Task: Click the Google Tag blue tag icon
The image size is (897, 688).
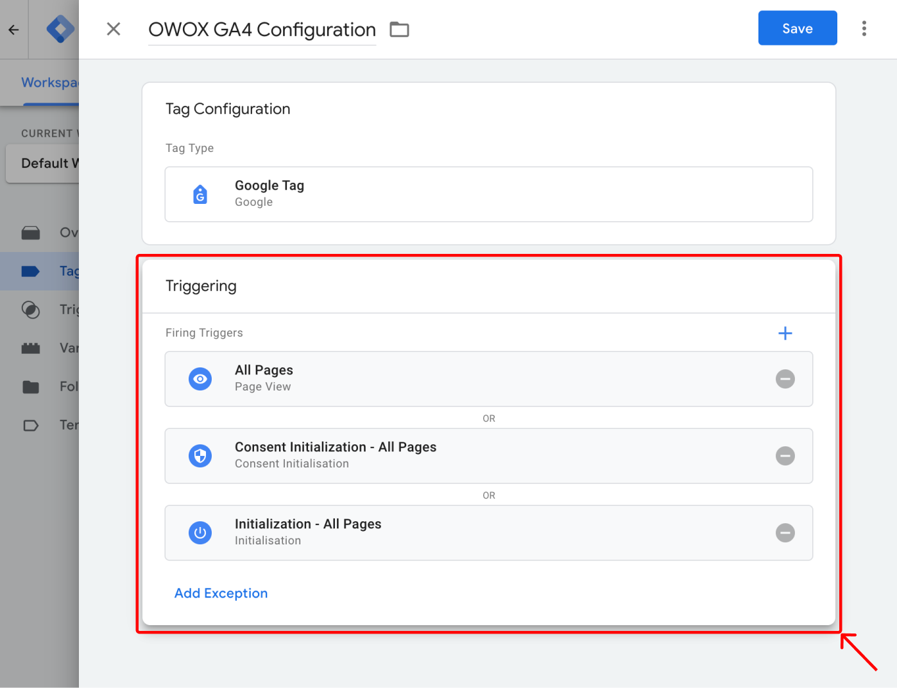Action: click(200, 194)
